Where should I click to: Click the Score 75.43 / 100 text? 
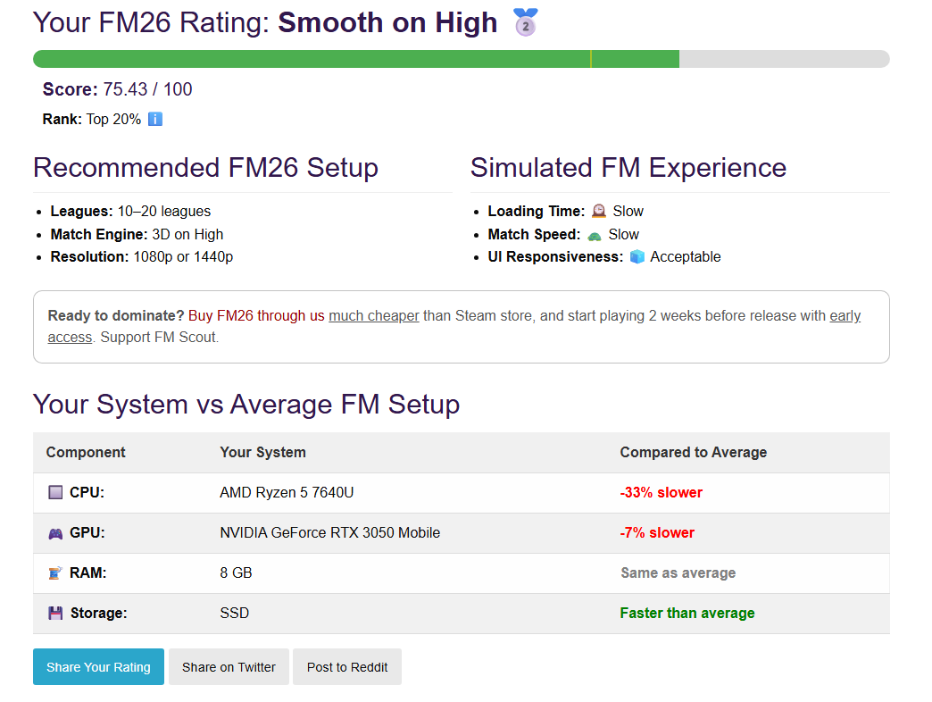pos(118,89)
